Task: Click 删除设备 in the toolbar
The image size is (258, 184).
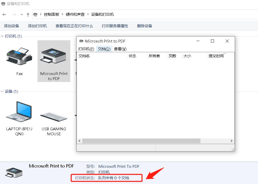Action: click(x=144, y=26)
